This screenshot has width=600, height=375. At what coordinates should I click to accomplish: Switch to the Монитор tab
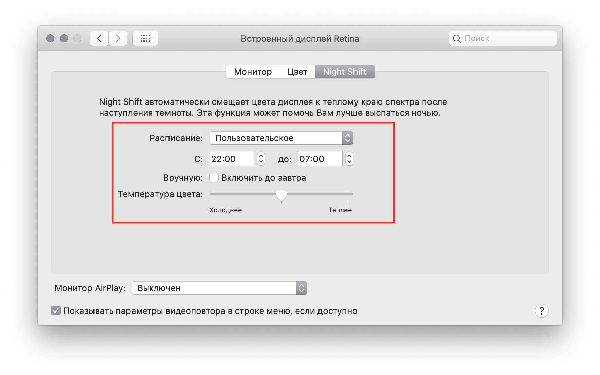click(253, 72)
